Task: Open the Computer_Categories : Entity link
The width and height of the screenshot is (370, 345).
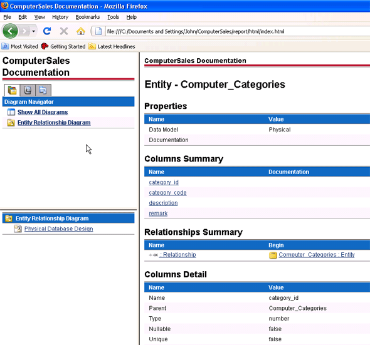Action: [317, 255]
